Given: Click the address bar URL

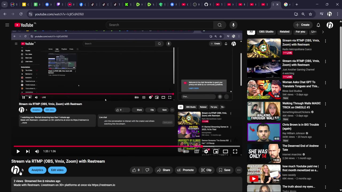Looking at the screenshot, I should (x=59, y=14).
